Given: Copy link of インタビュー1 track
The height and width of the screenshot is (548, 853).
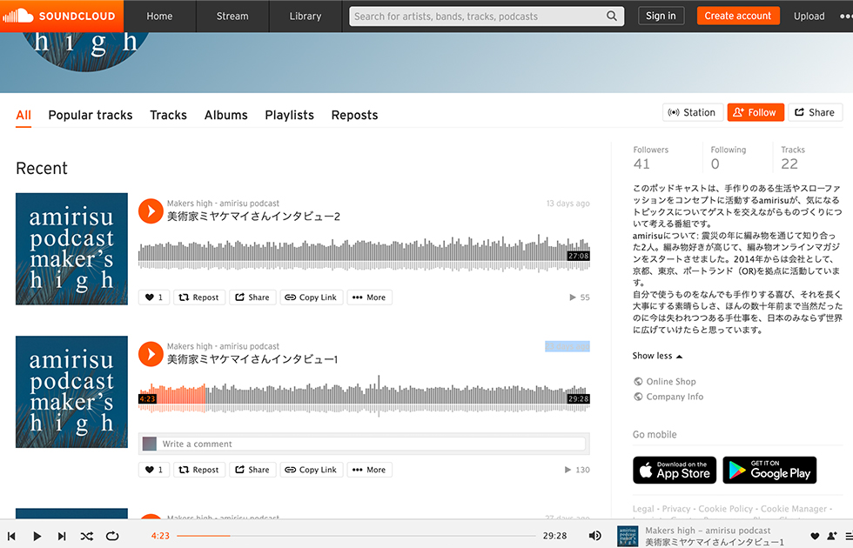Looking at the screenshot, I should coord(312,470).
